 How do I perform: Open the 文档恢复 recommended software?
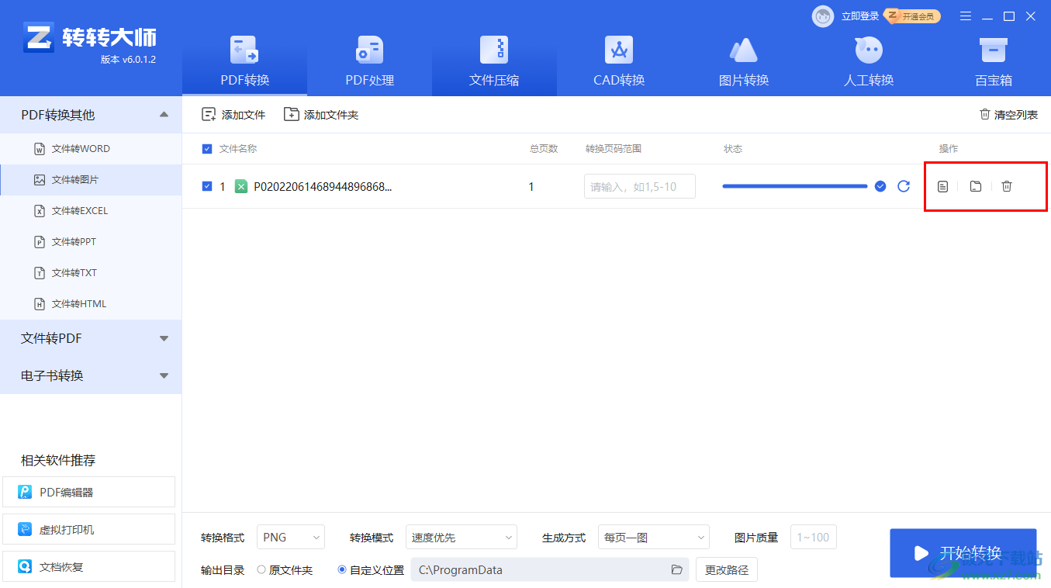[89, 566]
